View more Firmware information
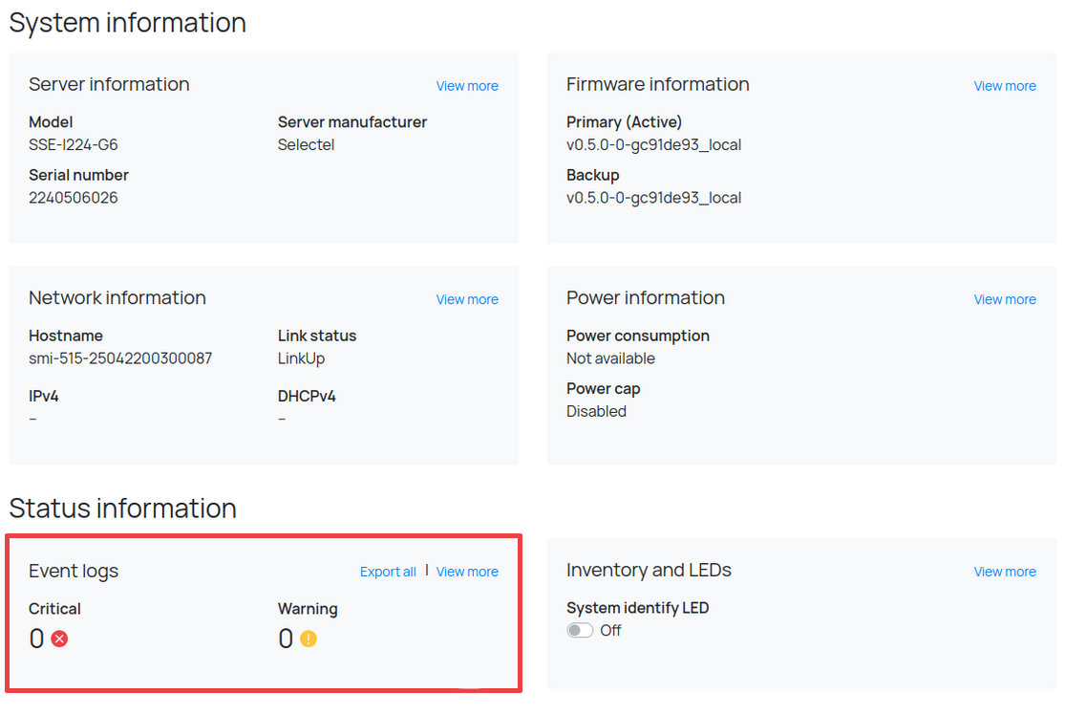1086x715 pixels. coord(1005,86)
